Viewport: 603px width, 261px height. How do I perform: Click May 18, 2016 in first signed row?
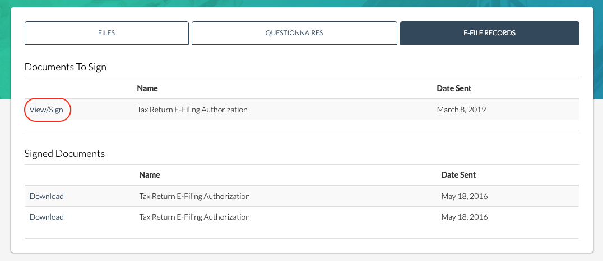point(465,196)
